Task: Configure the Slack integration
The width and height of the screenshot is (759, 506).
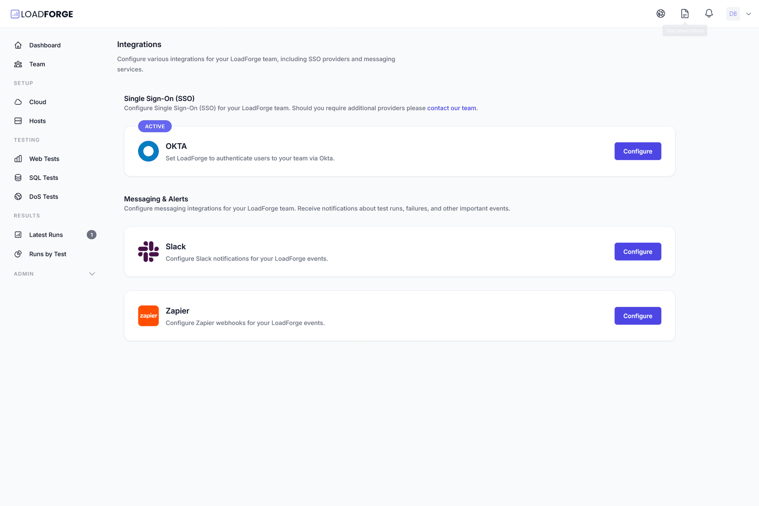Action: pyautogui.click(x=638, y=252)
